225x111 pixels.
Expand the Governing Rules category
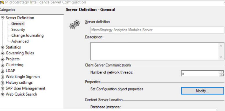(2, 53)
